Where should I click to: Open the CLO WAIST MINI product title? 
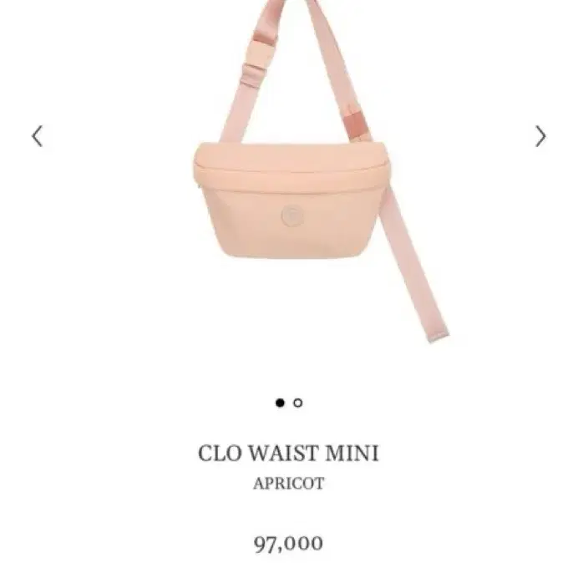289,453
